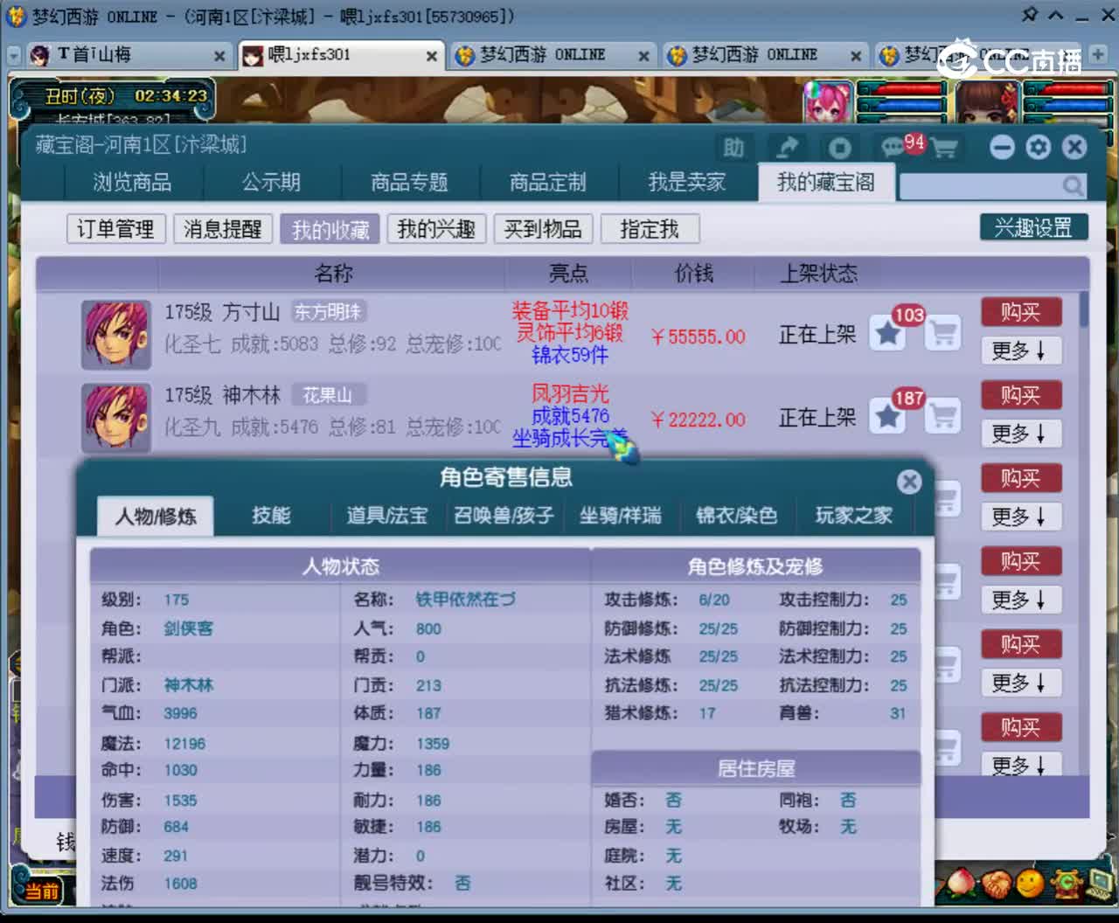The image size is (1119, 923).
Task: Expand the fourth row 更多 dropdown
Action: click(x=1021, y=600)
